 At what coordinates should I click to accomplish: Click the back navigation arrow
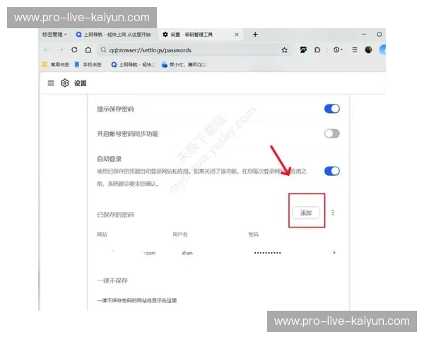pos(47,49)
